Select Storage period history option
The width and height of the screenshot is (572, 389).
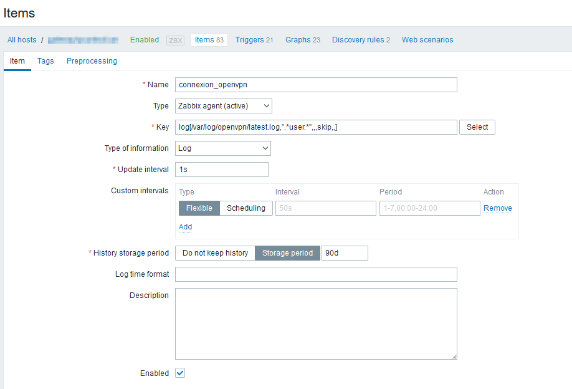pyautogui.click(x=287, y=253)
